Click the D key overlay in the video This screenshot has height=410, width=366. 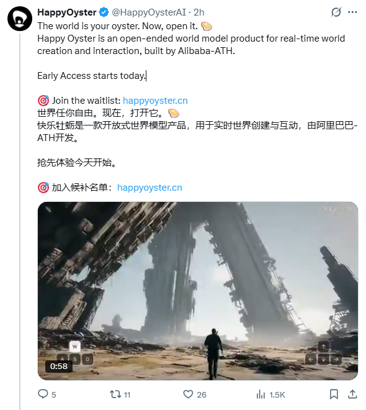coord(87,359)
